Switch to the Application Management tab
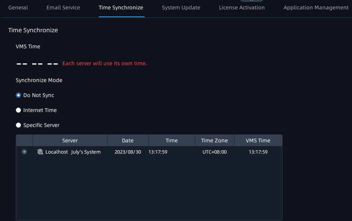Image resolution: width=352 pixels, height=221 pixels. [316, 7]
